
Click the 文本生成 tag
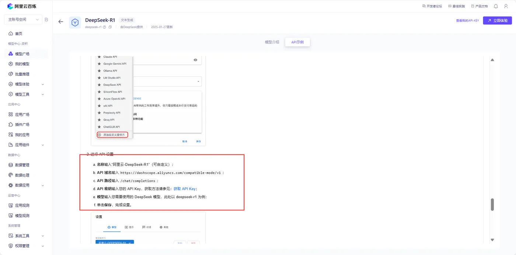click(x=127, y=20)
